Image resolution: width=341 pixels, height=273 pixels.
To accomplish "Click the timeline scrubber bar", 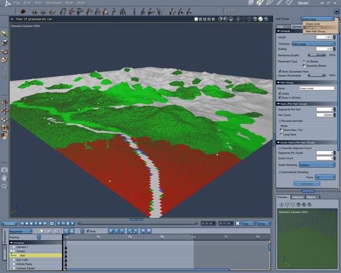I will pyautogui.click(x=138, y=224).
